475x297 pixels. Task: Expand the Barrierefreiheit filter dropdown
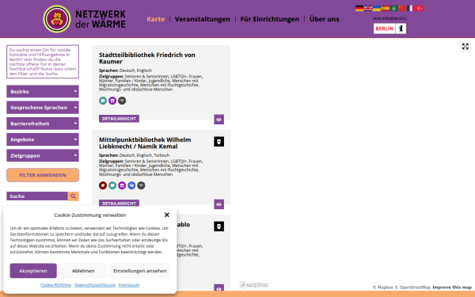point(43,124)
